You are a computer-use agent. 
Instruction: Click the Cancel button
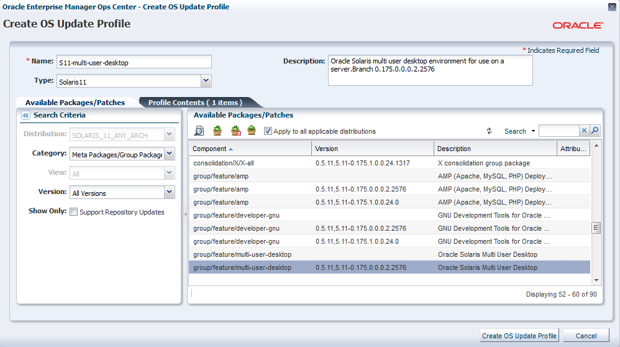click(586, 336)
